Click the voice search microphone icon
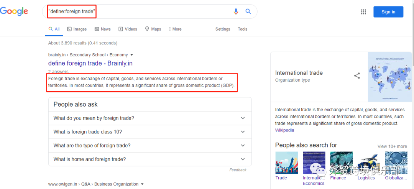The image size is (414, 189). [x=236, y=12]
